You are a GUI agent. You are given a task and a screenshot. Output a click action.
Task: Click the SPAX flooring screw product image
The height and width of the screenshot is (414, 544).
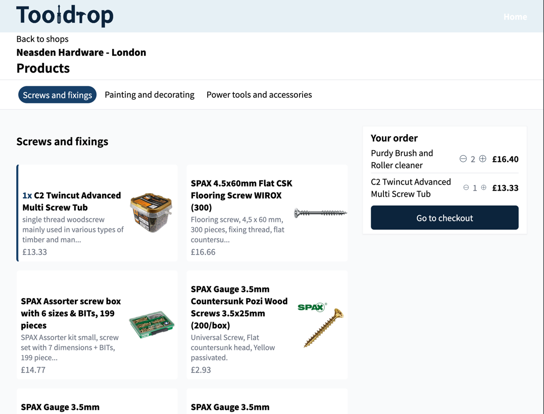[320, 213]
